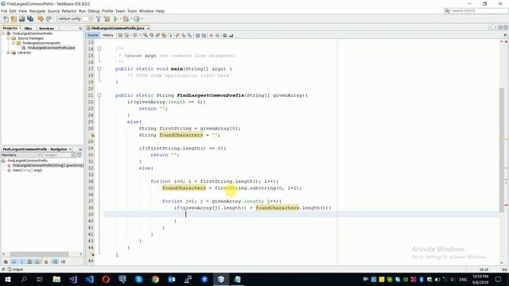Open the Members dropdown in Navigator
Viewport: 509px width, 286px height.
pyautogui.click(x=21, y=155)
